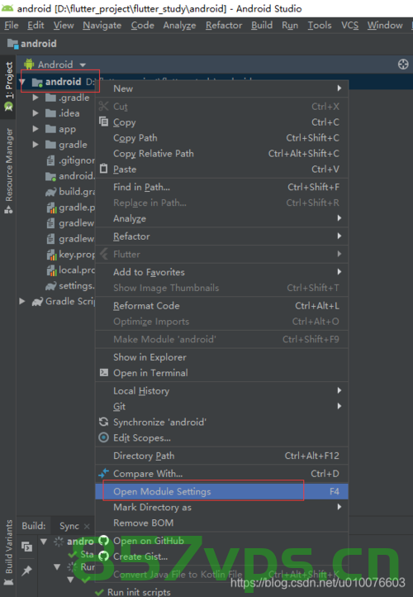413x597 pixels.
Task: Open the Run menu
Action: (290, 26)
